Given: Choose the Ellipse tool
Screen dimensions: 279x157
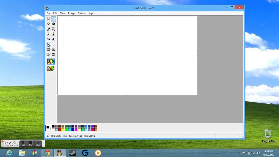Looking at the screenshot, I should pos(48,54).
